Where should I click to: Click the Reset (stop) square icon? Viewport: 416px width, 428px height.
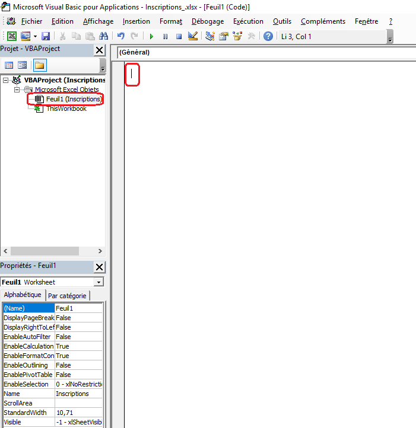pos(179,36)
